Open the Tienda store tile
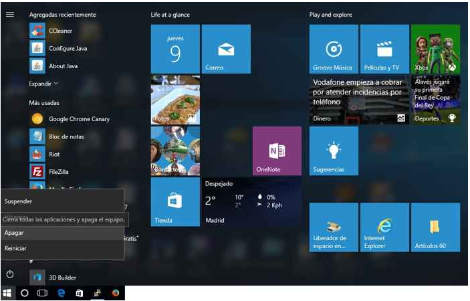Screen dimensions: 470x301 (175, 202)
